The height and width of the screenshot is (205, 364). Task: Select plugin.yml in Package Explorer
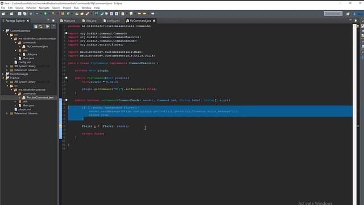click(x=24, y=109)
